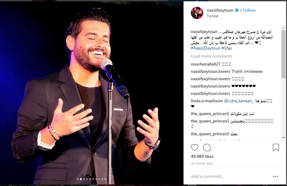Viewport: 287px width, 186px height.
Task: Click the scrollbar down arrow in comments
Action: pos(283,137)
